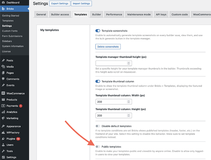Click the Pages icon in sidebar
The height and width of the screenshot is (160, 211).
(x=3, y=73)
